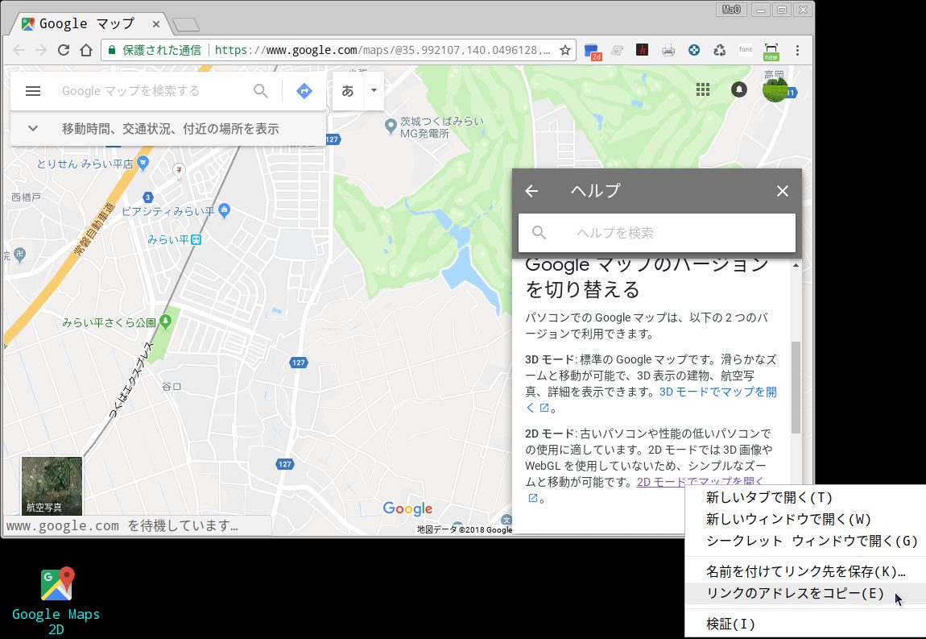Click the screen capture extension with new badge
Image resolution: width=926 pixels, height=639 pixels.
pos(771,52)
